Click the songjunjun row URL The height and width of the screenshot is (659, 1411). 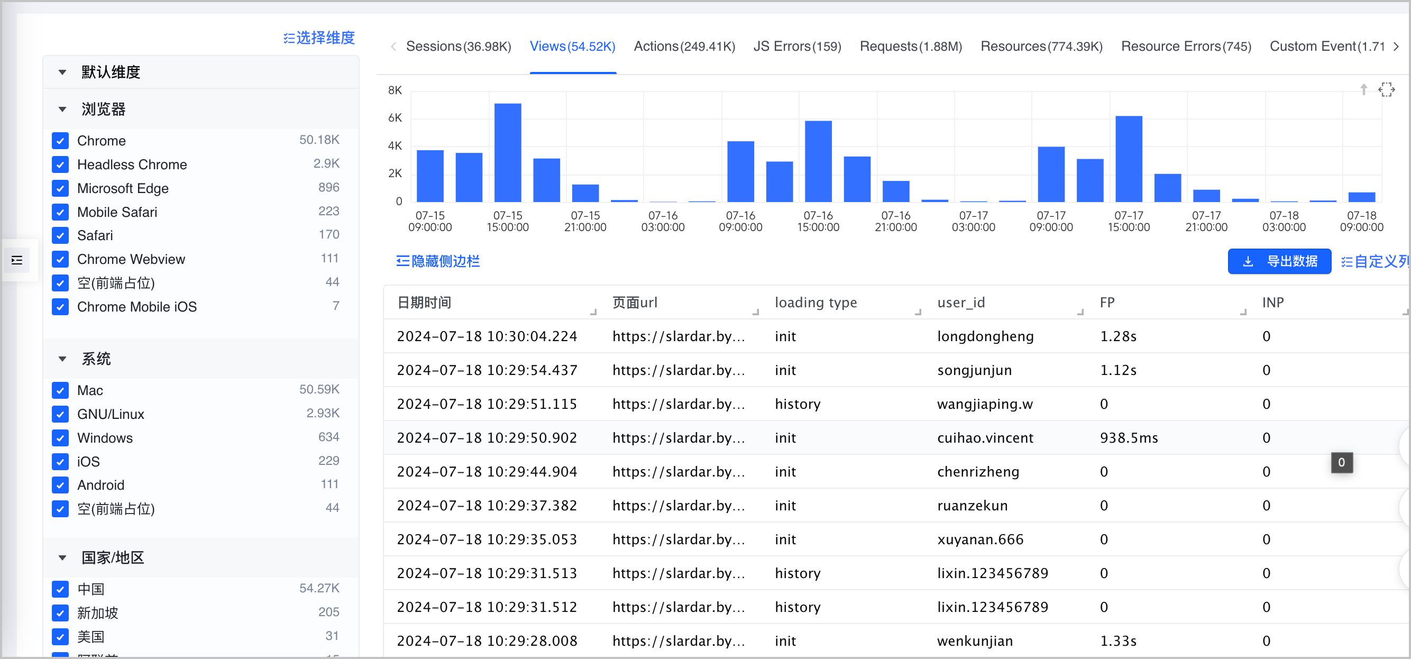click(x=679, y=370)
